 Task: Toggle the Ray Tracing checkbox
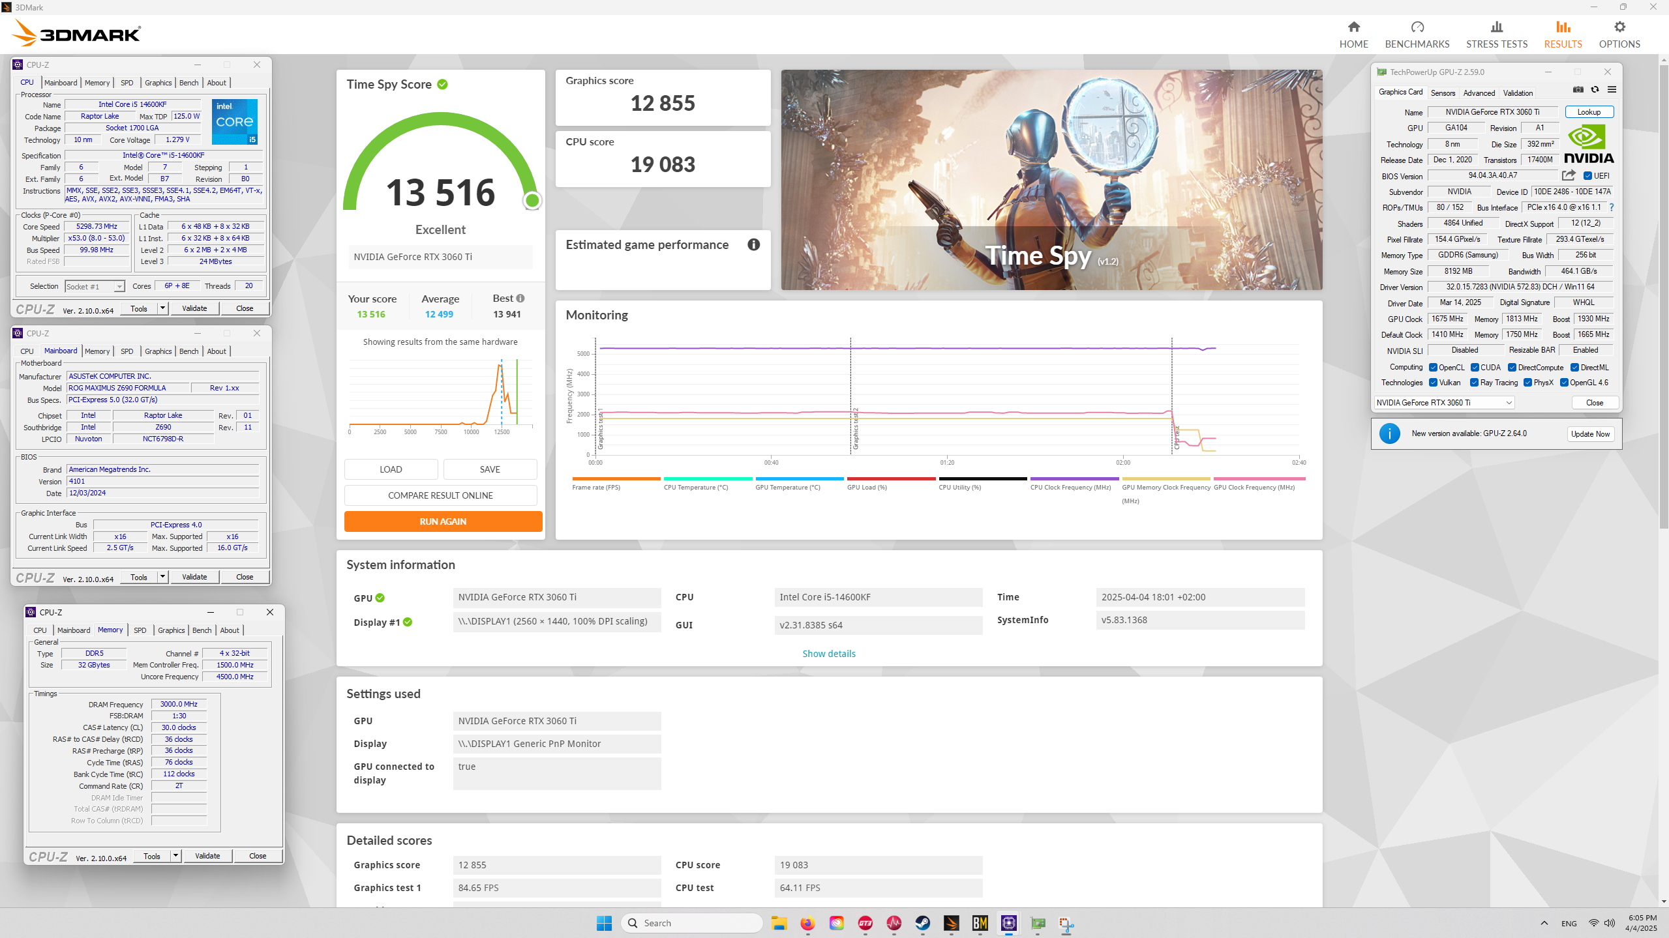1474,383
